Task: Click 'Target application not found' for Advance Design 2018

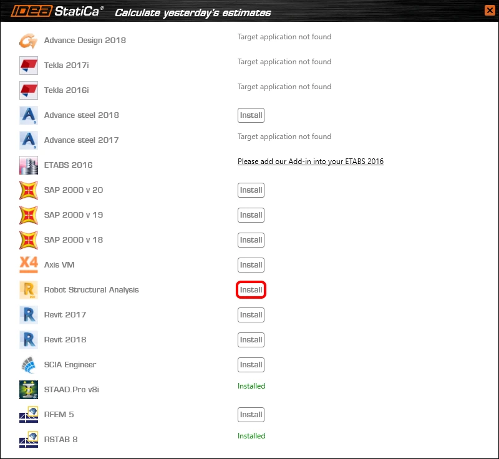Action: coord(284,37)
